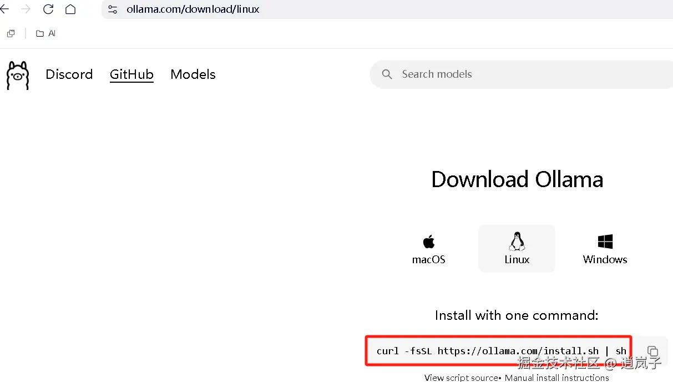673x382 pixels.
Task: Open the AI bookmarks folder
Action: click(45, 33)
